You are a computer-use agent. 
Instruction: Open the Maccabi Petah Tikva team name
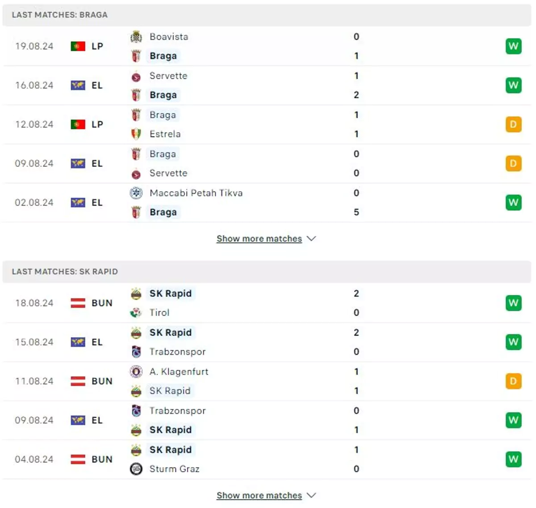click(196, 193)
